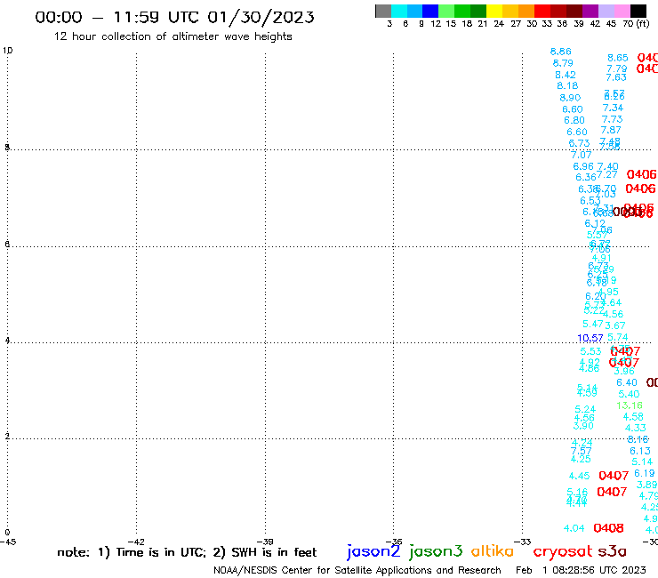
Task: Click the pink swatch in the color scale
Action: tap(622, 11)
